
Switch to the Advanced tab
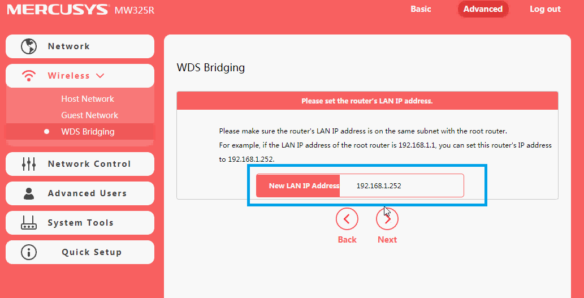[483, 9]
